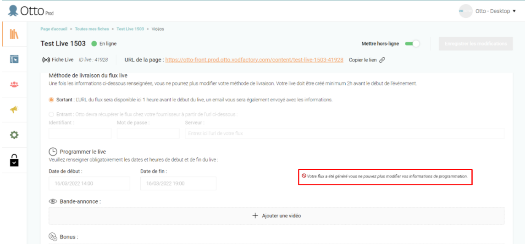
Task: Go to Toutes mes fiches breadcrumb
Action: click(x=92, y=29)
